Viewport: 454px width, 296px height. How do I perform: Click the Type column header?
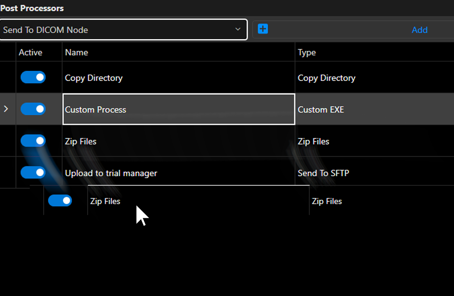[307, 52]
